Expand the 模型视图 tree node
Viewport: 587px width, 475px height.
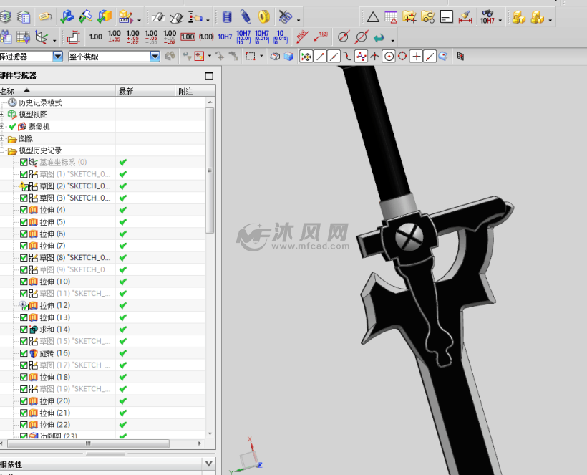point(2,114)
